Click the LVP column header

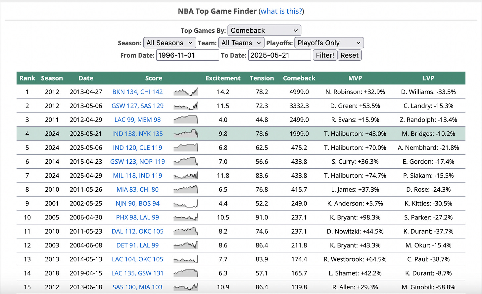click(x=428, y=78)
